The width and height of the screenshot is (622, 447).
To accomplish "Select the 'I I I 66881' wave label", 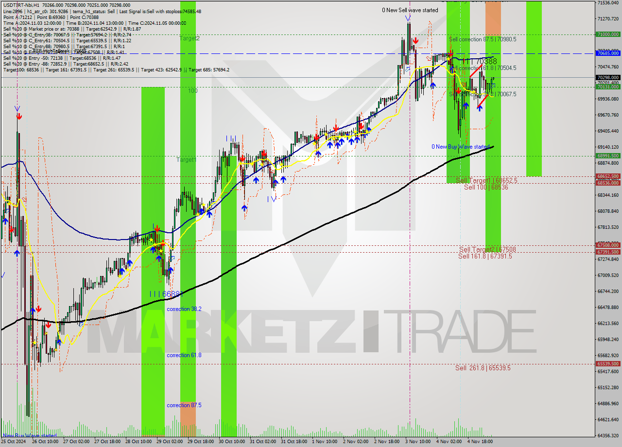I will click(x=167, y=294).
